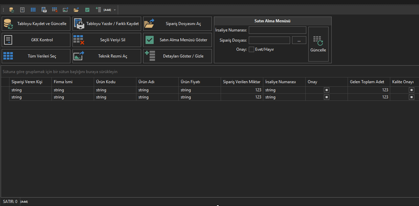Click Gelen Toplam Adet column header
419x206 pixels.
369,82
